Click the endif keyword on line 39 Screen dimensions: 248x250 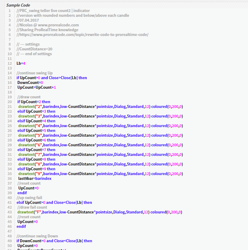click(21, 193)
